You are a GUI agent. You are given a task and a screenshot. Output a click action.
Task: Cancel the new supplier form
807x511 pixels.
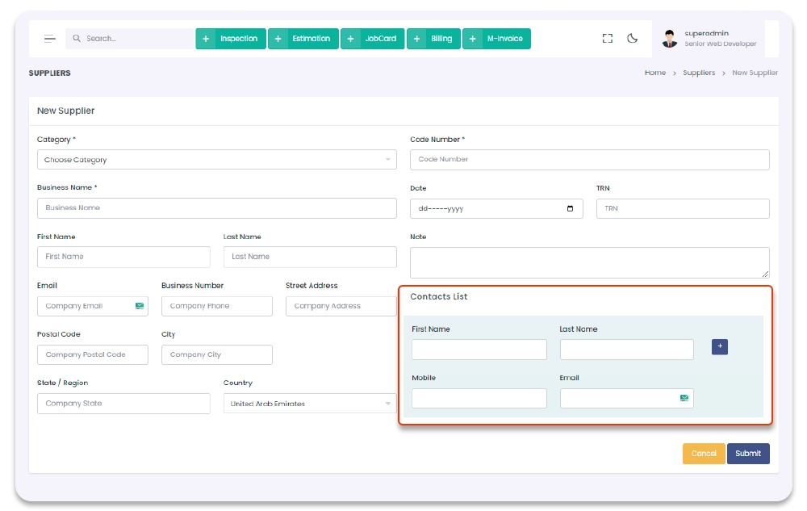704,454
